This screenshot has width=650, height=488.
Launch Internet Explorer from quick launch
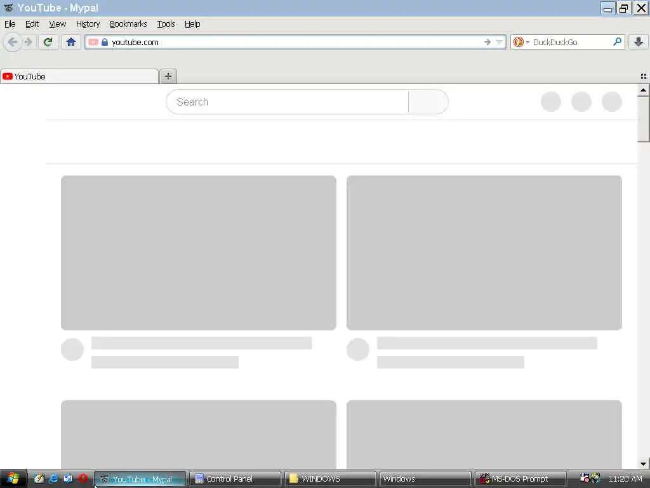[53, 478]
